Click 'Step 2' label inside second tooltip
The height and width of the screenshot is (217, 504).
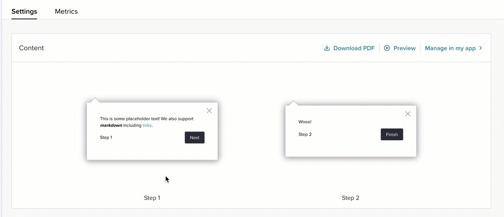pyautogui.click(x=305, y=134)
